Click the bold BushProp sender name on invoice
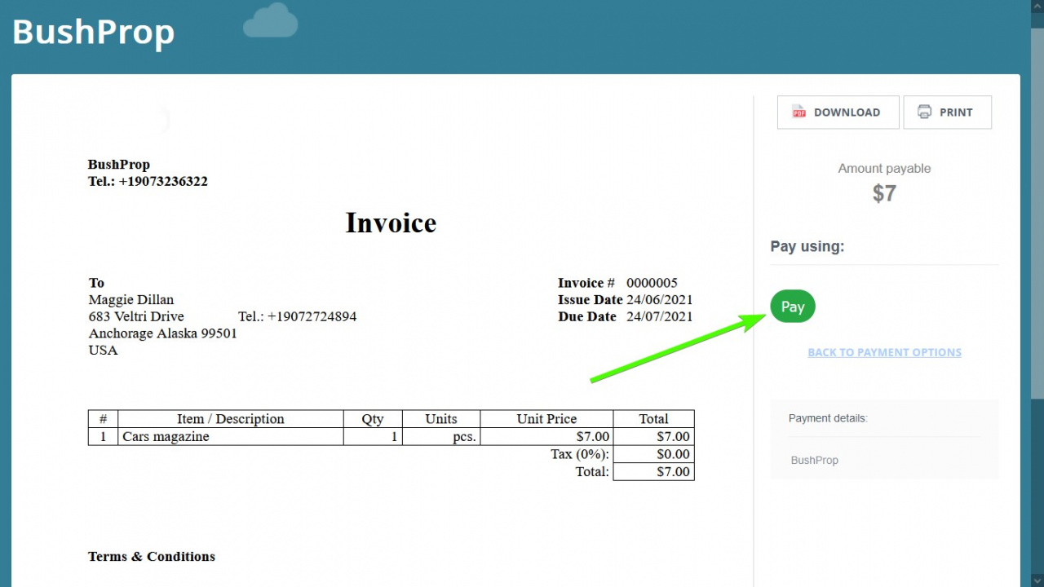Image resolution: width=1044 pixels, height=587 pixels. (119, 165)
